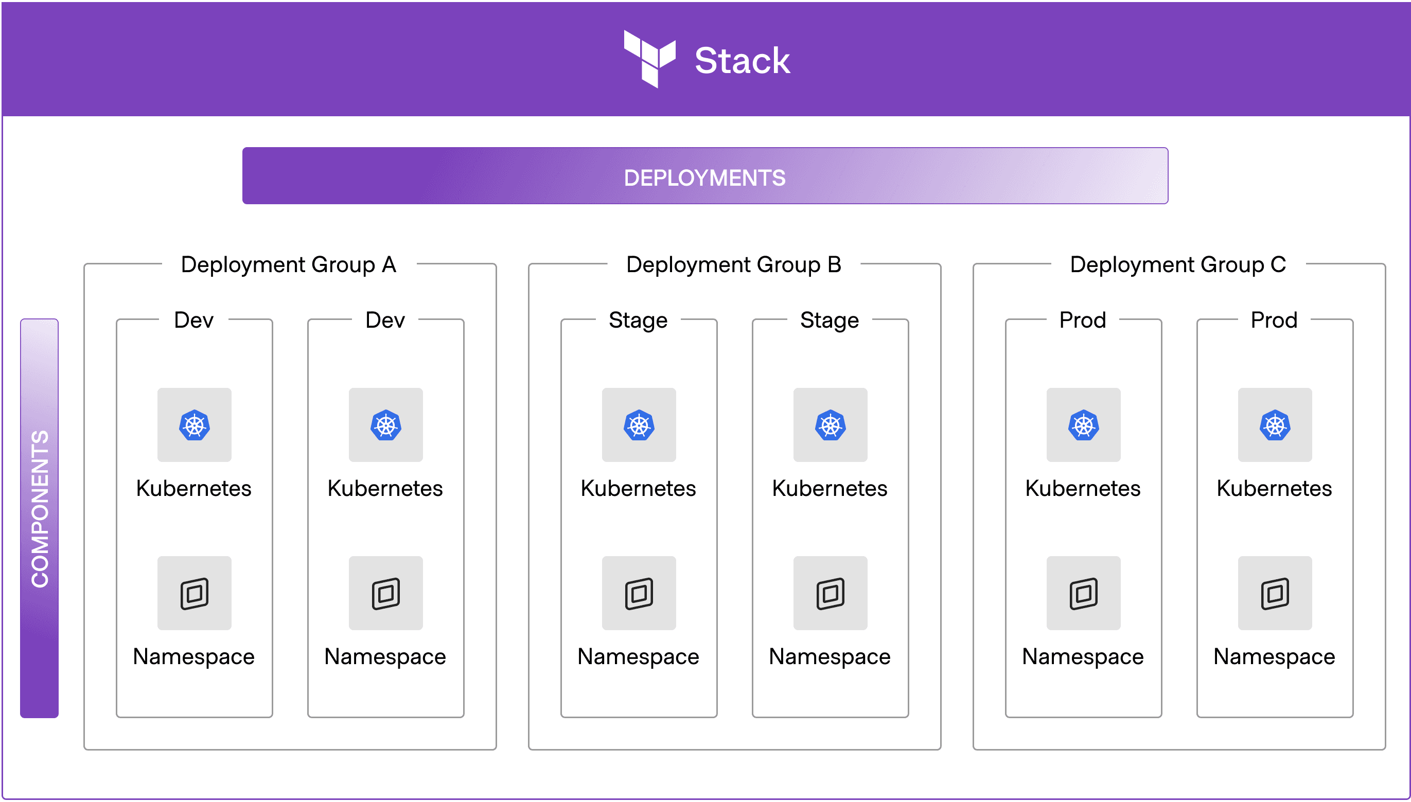Screen dimensions: 1411x802
Task: Click the DEPLOYMENTS gradient banner
Action: pyautogui.click(x=704, y=176)
